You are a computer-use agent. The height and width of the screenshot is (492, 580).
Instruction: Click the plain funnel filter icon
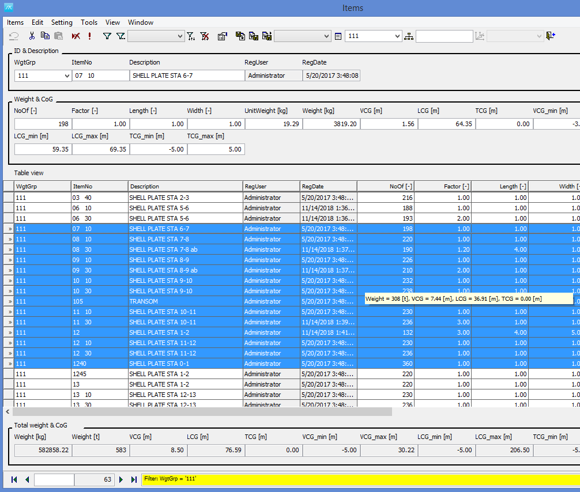(107, 36)
